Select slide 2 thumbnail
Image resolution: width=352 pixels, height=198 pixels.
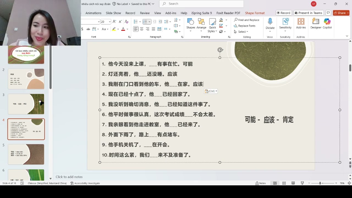coord(26,79)
